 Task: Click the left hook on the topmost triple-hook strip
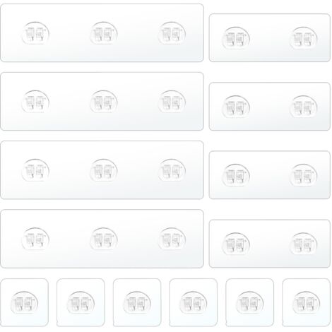click(x=35, y=33)
